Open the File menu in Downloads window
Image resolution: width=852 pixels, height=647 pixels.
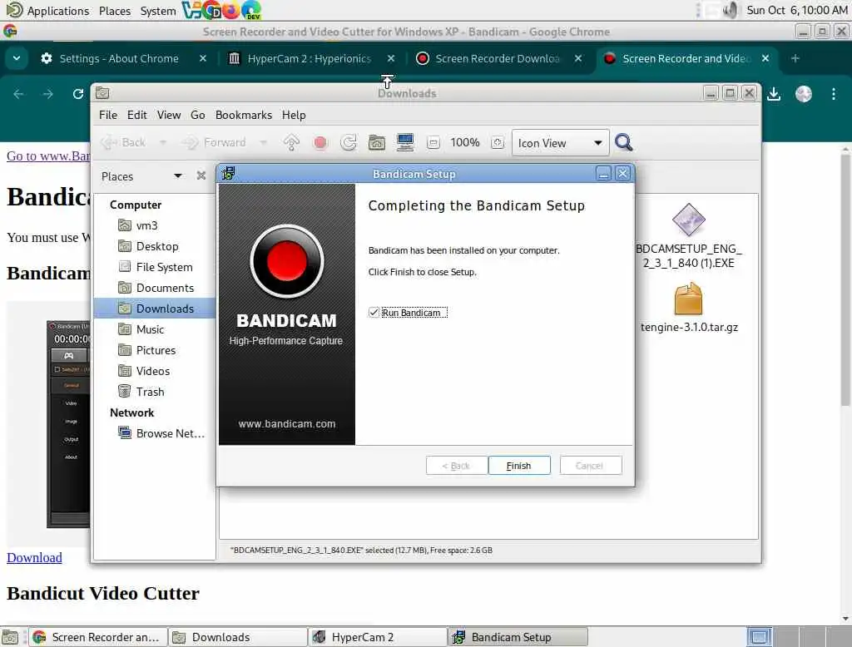tap(108, 115)
